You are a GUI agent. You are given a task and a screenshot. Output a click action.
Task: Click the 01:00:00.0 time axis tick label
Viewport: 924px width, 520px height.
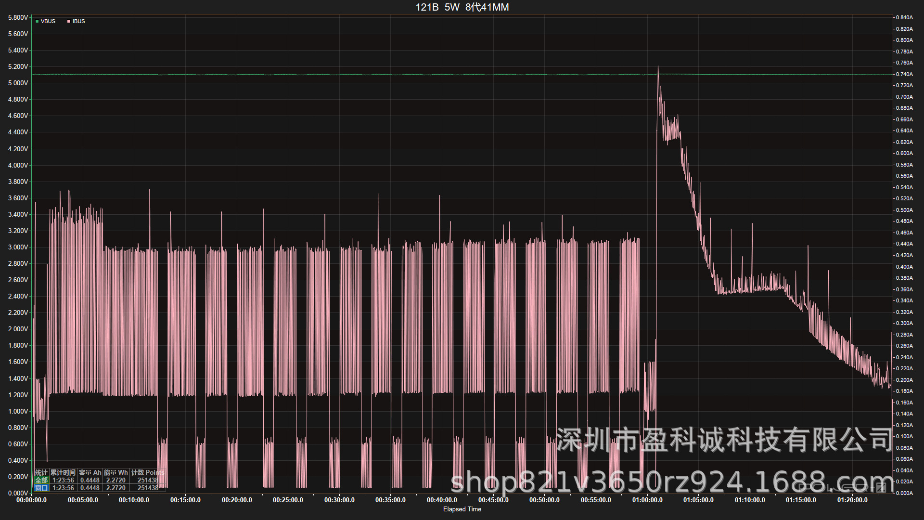coord(647,500)
